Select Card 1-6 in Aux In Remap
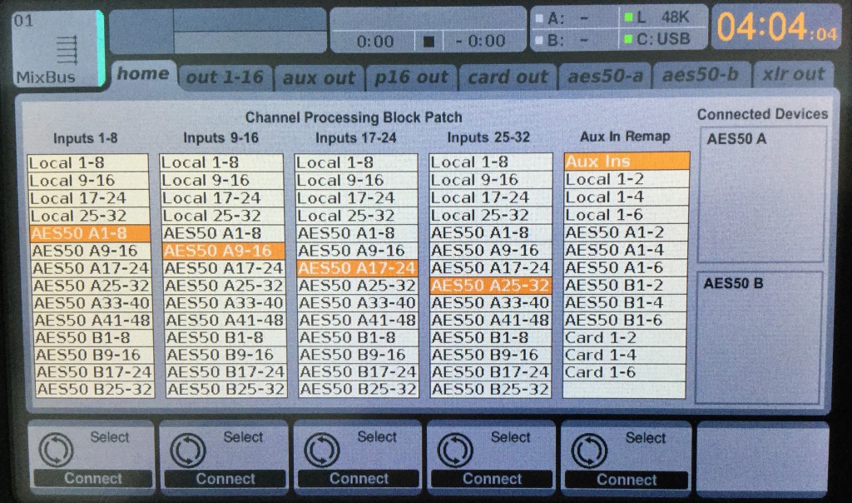The image size is (852, 503). click(624, 372)
